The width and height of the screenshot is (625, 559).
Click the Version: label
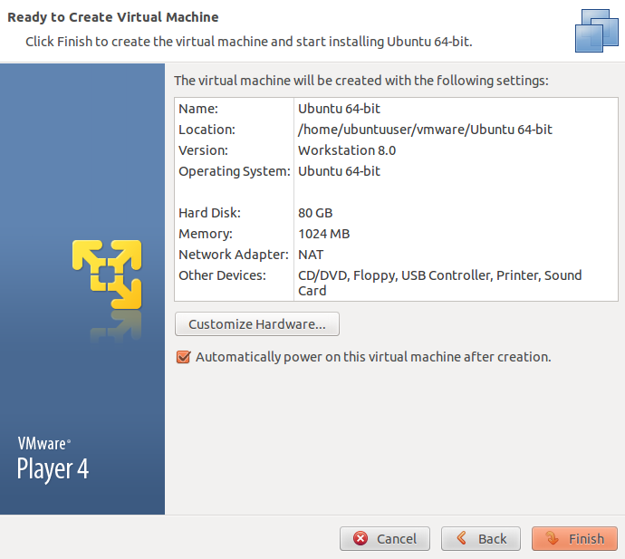pyautogui.click(x=203, y=150)
